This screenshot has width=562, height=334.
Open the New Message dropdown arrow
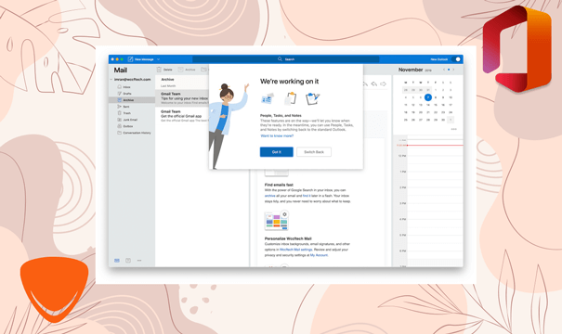click(x=159, y=59)
